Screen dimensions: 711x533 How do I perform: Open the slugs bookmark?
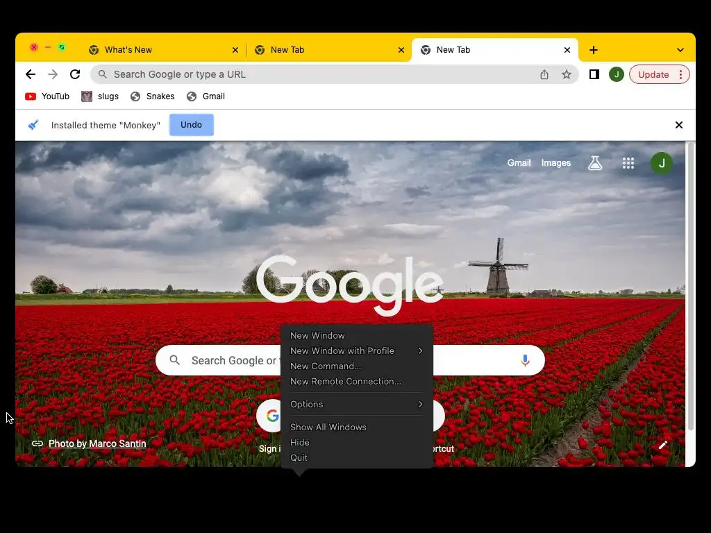pos(100,96)
